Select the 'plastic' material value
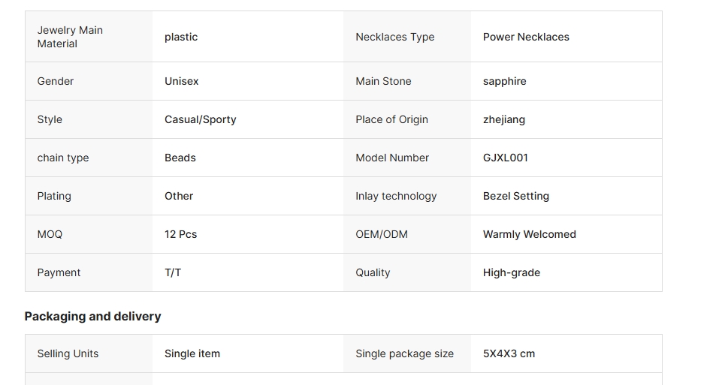Viewport: 713px width, 385px height. tap(181, 37)
